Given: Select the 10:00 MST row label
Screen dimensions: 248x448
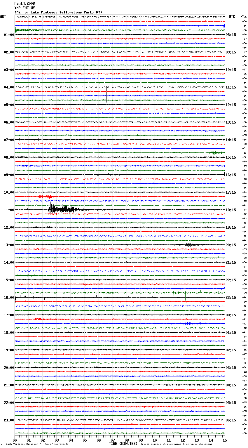Looking at the screenshot, I should click(9, 192).
